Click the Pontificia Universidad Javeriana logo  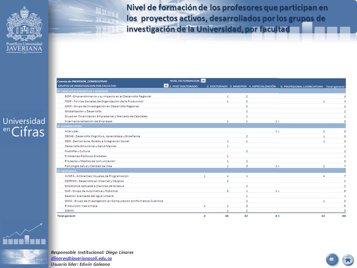[24, 30]
